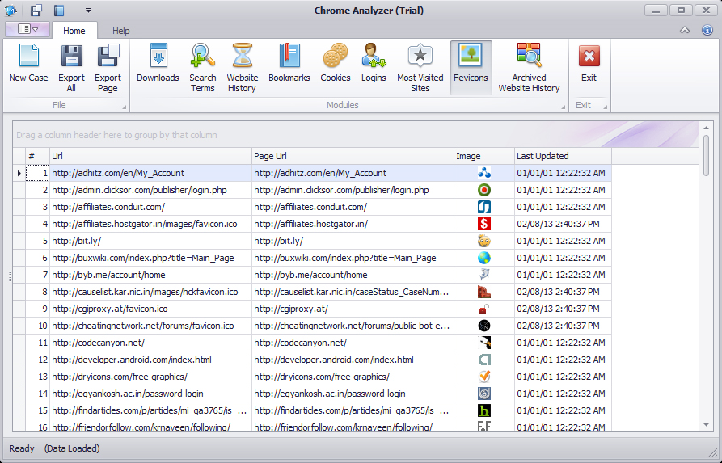Select the Home ribbon tab
722x463 pixels.
(74, 31)
